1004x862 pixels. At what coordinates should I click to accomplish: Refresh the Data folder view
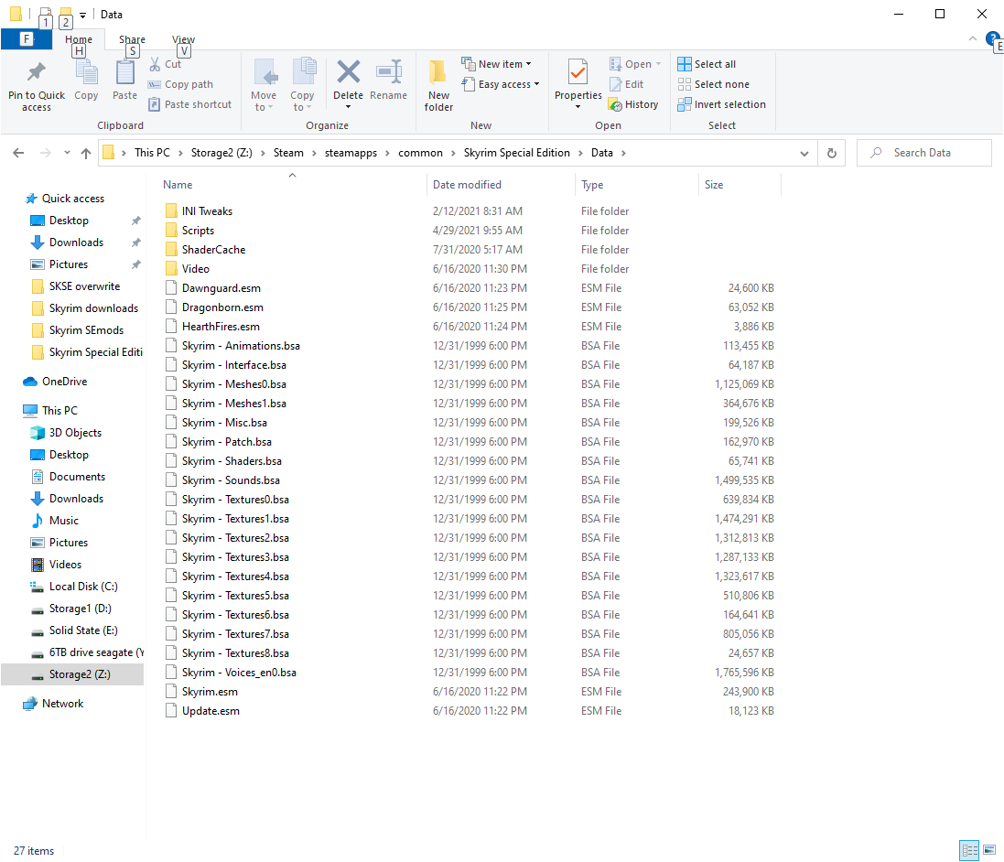tap(831, 153)
